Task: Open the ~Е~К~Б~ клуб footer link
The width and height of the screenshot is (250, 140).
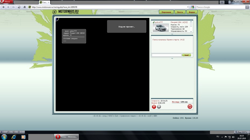Action: (x=145, y=116)
